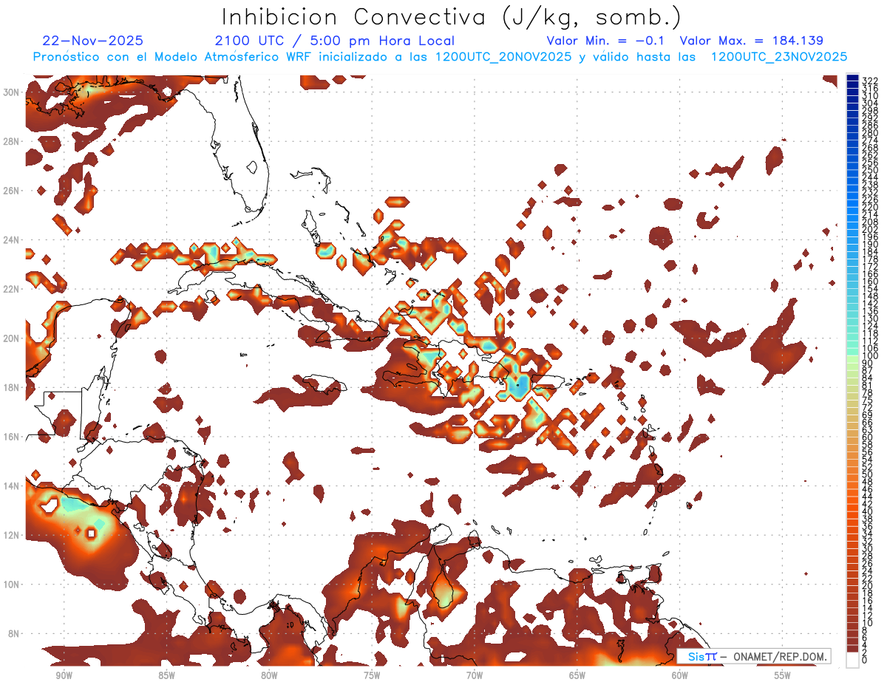This screenshot has height=685, width=887.
Task: Click the "8N" latitude label
Action: pos(15,633)
